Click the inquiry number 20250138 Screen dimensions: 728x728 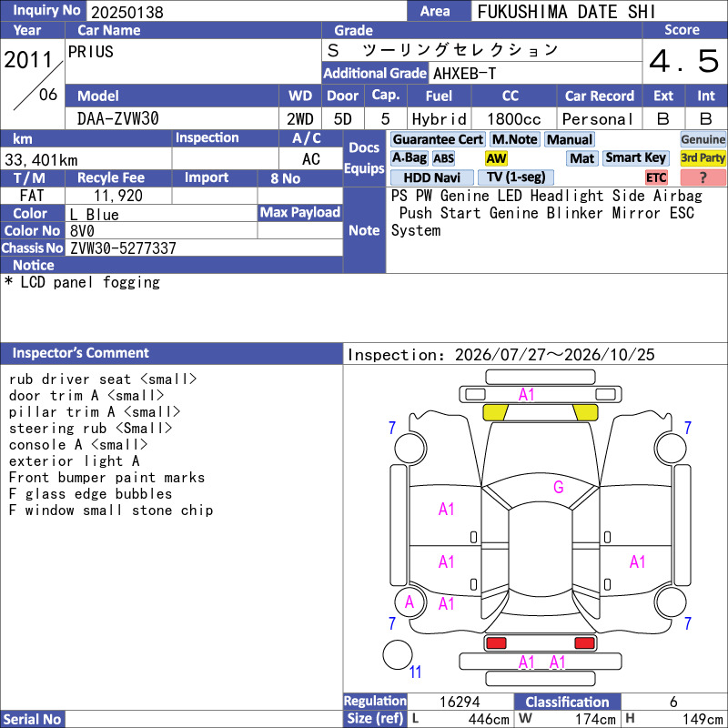point(127,13)
